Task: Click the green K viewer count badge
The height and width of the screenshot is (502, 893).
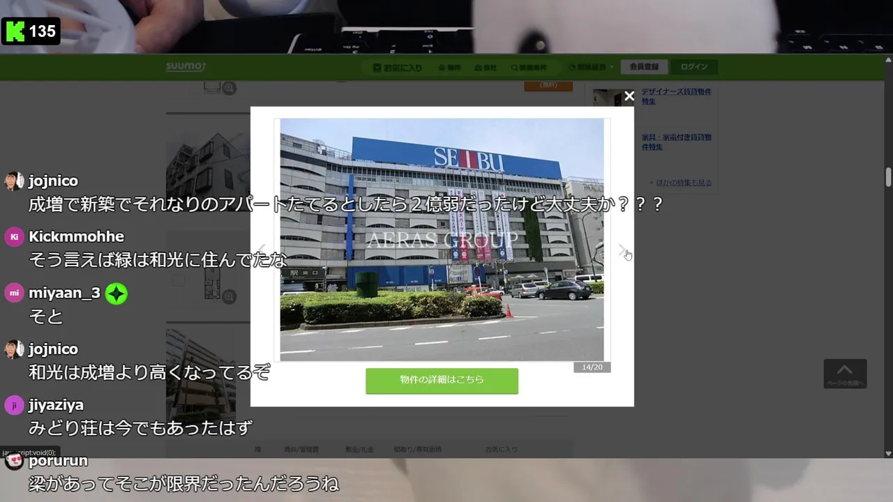Action: pyautogui.click(x=31, y=31)
